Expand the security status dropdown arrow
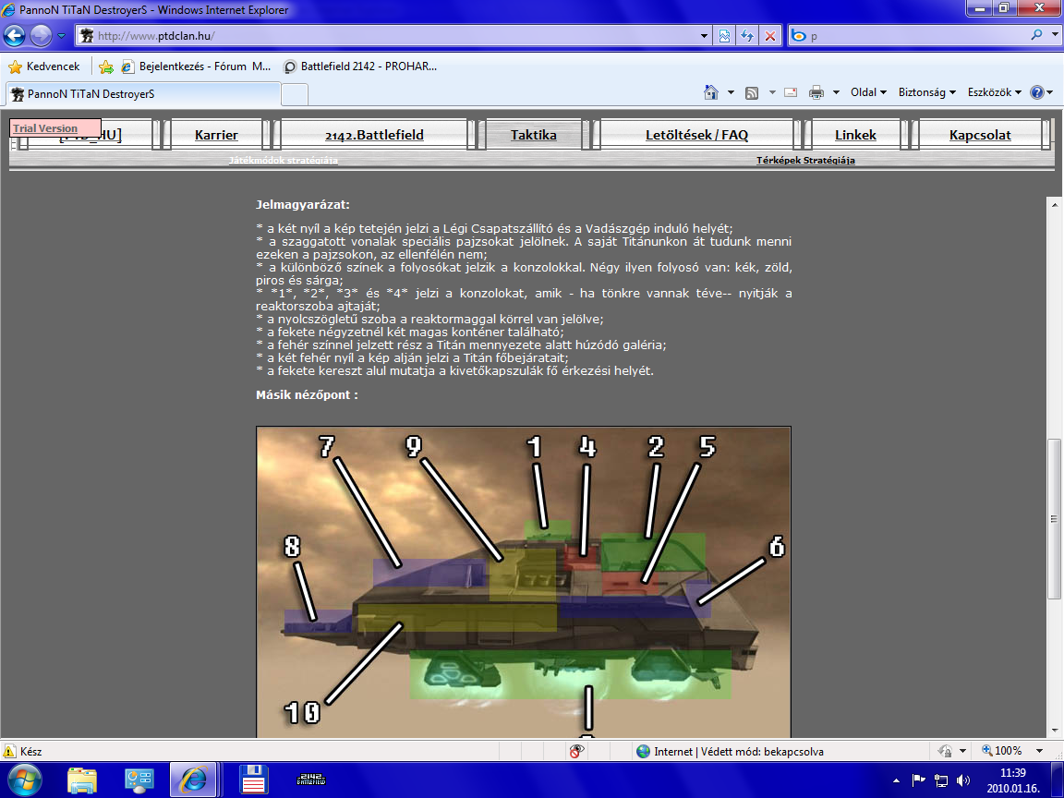The image size is (1064, 798). click(x=962, y=751)
